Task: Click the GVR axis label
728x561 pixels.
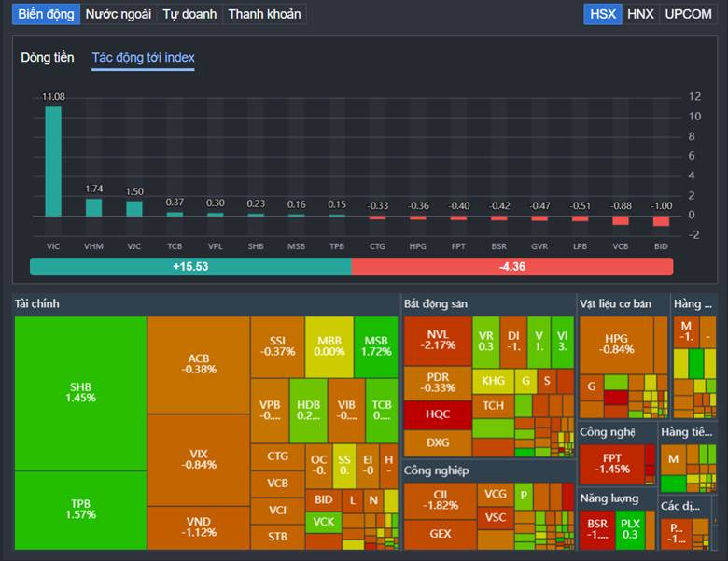Action: pos(539,246)
